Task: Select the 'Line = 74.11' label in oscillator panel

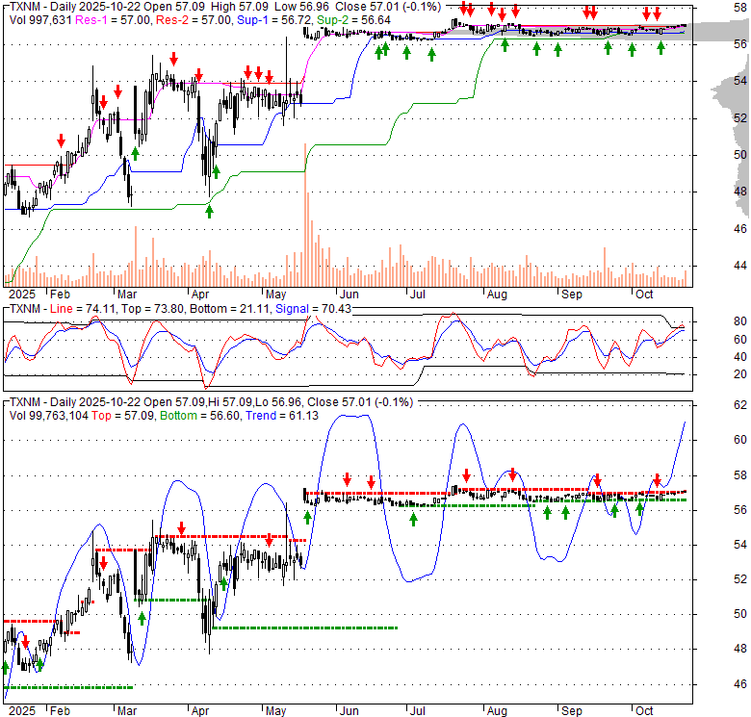Action: [83, 309]
